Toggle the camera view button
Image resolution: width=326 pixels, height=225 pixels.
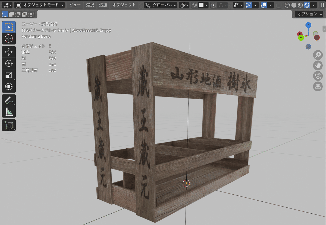(318, 76)
